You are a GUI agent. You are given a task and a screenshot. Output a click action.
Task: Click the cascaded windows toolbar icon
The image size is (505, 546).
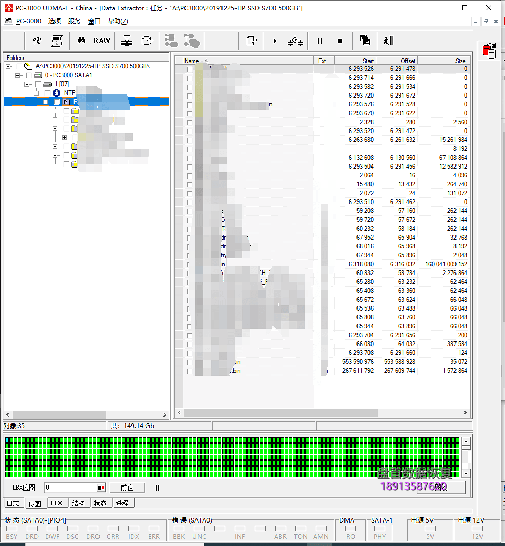[365, 40]
